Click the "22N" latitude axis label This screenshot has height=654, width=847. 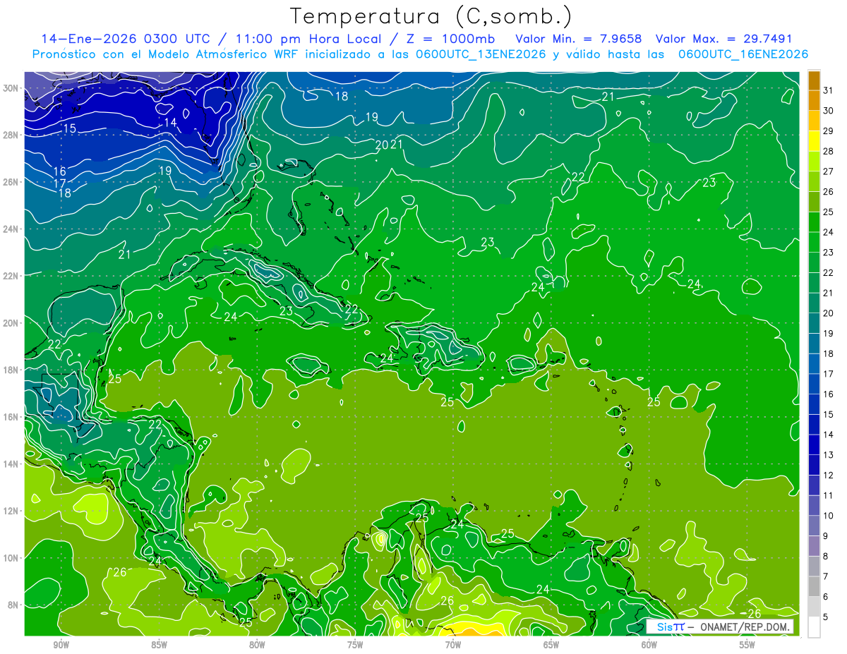click(x=12, y=276)
